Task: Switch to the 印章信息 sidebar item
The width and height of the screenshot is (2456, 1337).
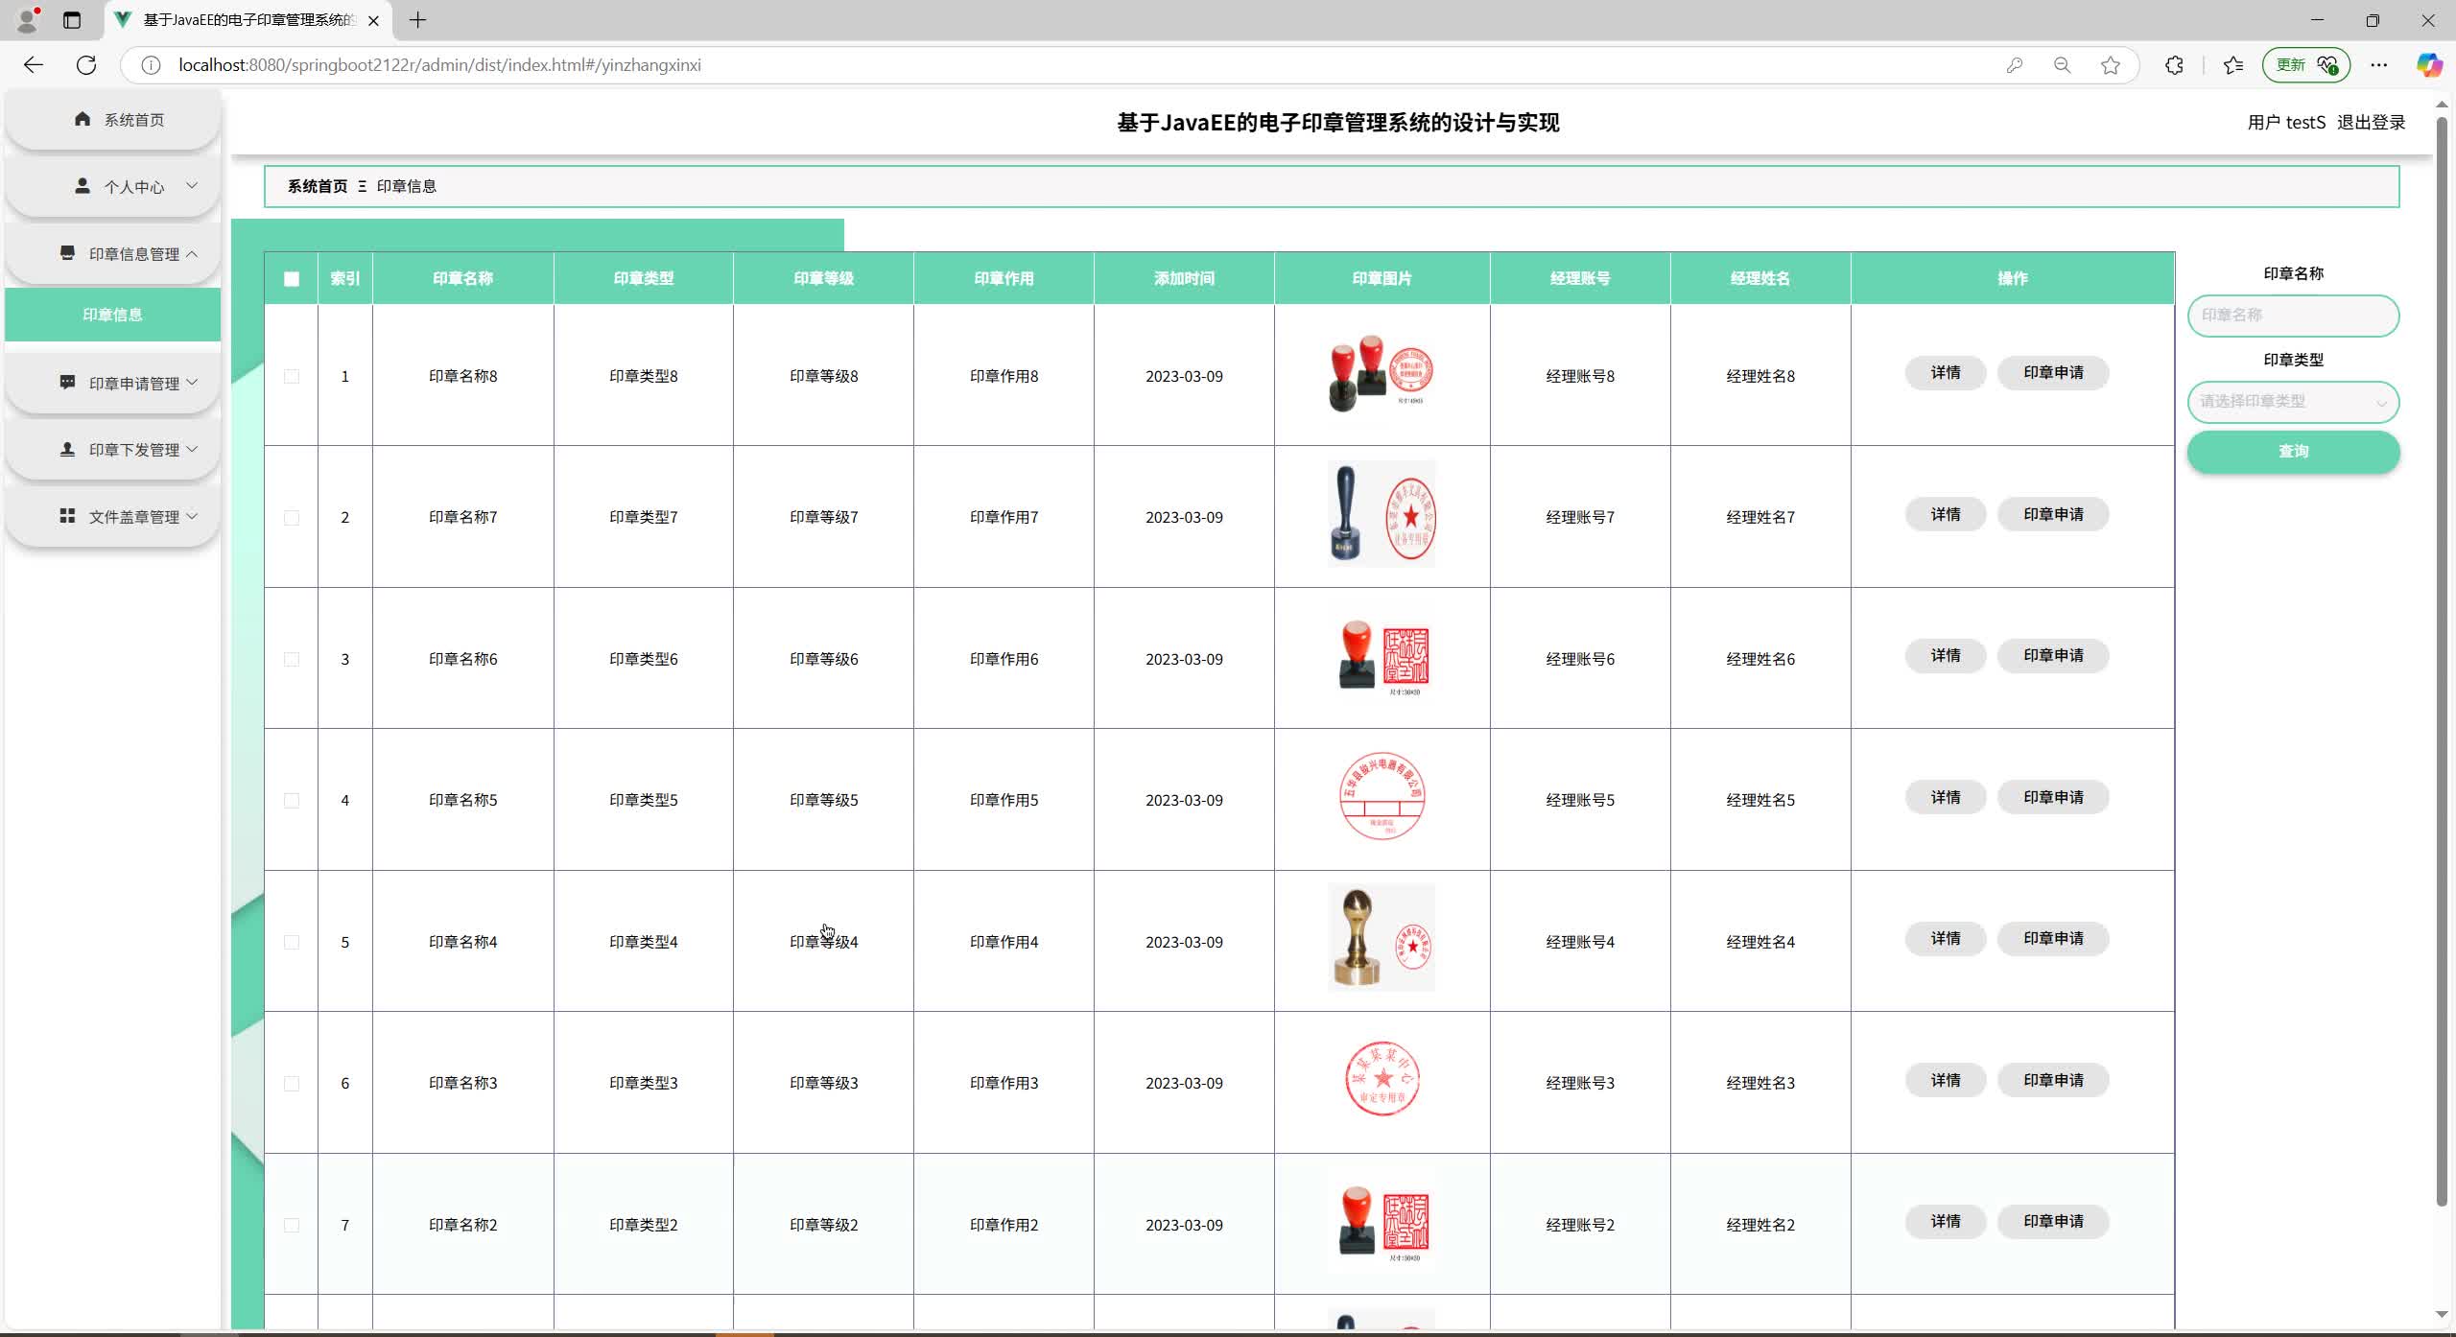Action: (x=111, y=314)
